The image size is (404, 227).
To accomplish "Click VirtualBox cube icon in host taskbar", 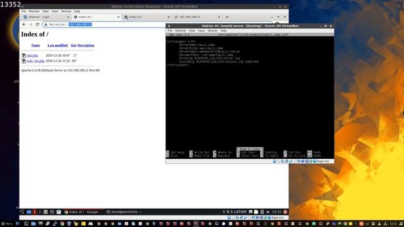I will 69,224.
